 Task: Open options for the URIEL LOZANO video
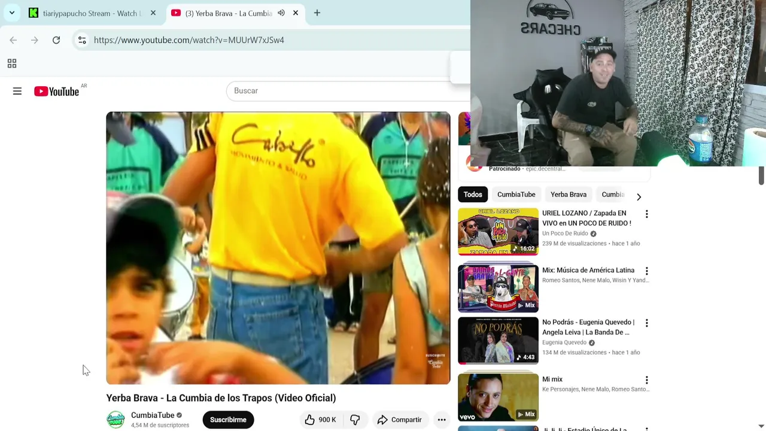click(x=646, y=214)
